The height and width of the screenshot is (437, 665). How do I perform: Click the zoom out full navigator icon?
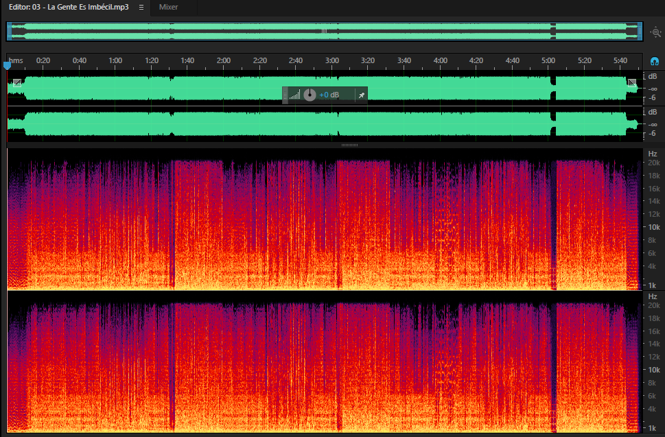pyautogui.click(x=655, y=32)
